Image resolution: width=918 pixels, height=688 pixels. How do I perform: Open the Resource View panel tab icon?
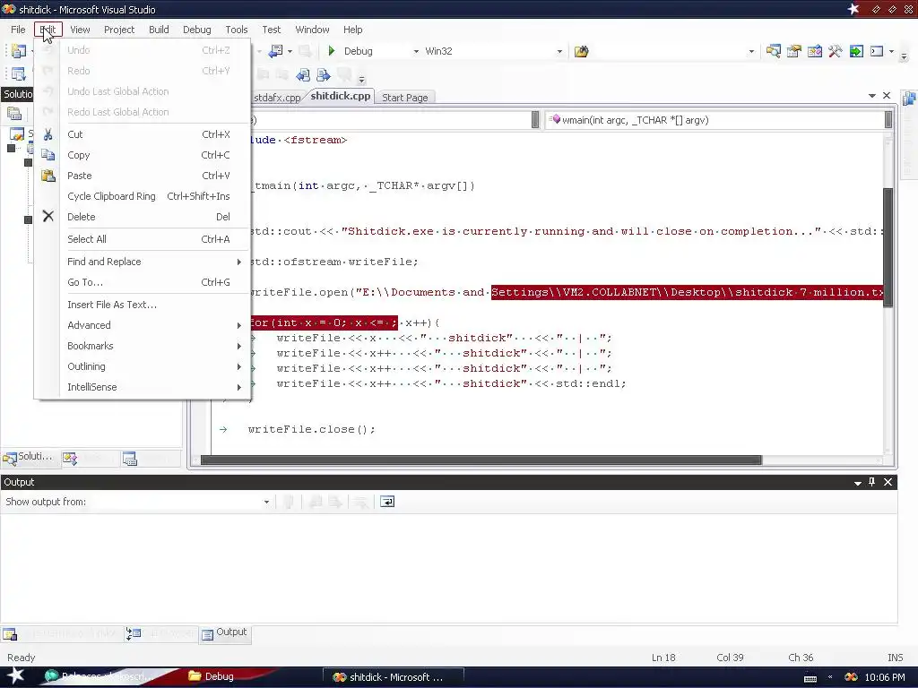[x=129, y=459]
